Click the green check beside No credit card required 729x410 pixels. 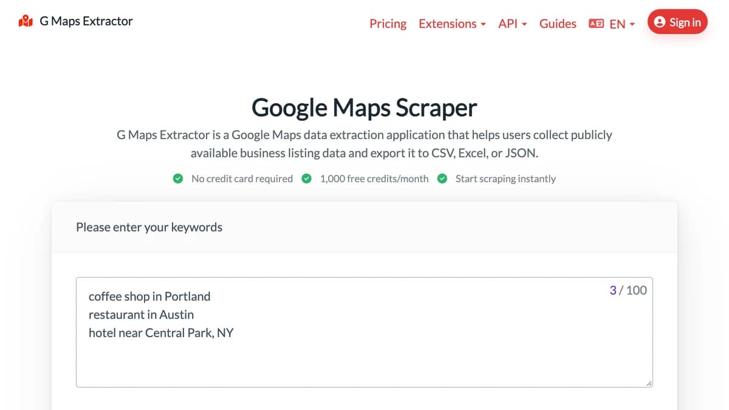pyautogui.click(x=178, y=179)
